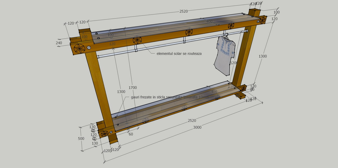The height and width of the screenshot is (168, 338).
Task: Click the 400 label on the bottom glass shelf
Action: point(214,92)
